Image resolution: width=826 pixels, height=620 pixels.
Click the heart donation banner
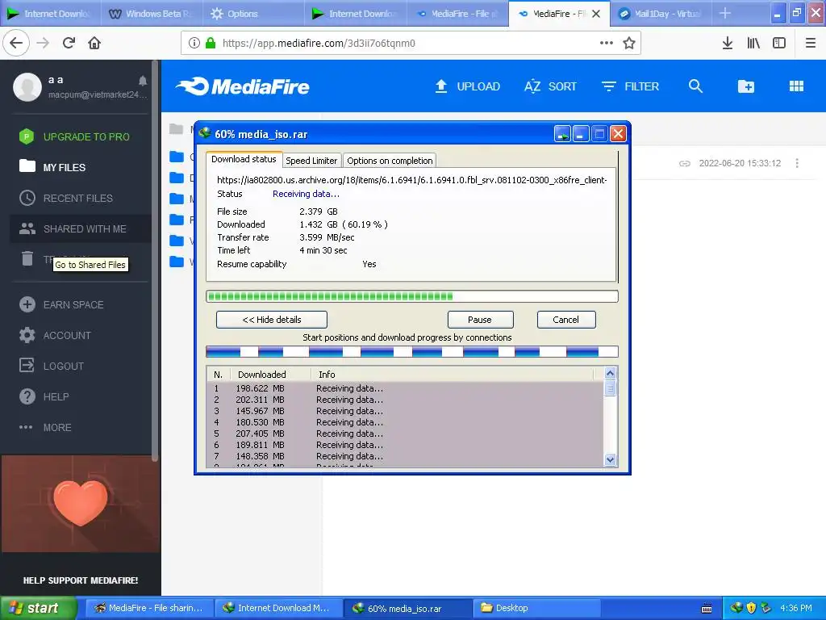(81, 504)
